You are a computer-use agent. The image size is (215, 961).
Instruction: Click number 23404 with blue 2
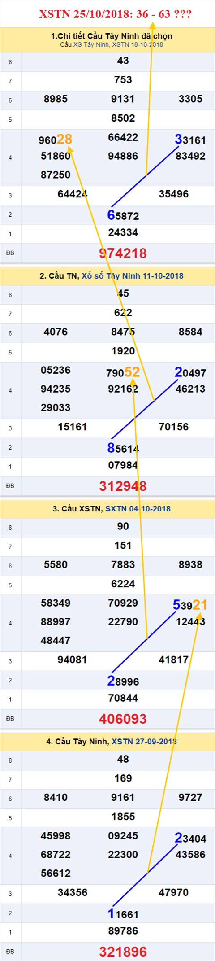click(x=190, y=838)
